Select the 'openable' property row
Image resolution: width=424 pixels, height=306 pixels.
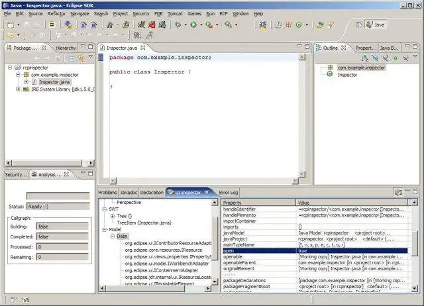[315, 257]
